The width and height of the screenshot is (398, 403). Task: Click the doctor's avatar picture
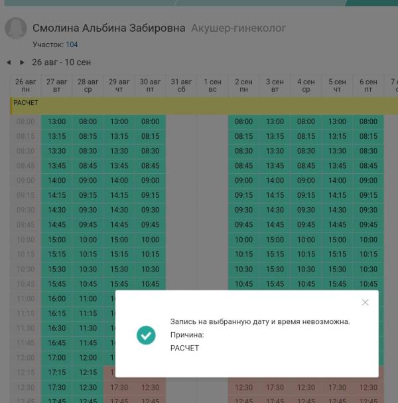click(x=16, y=29)
